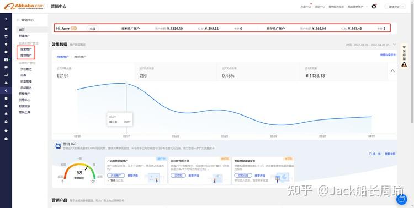Click account balance ¥ 163.04
Image resolution: width=414 pixels, height=208 pixels.
point(319,29)
